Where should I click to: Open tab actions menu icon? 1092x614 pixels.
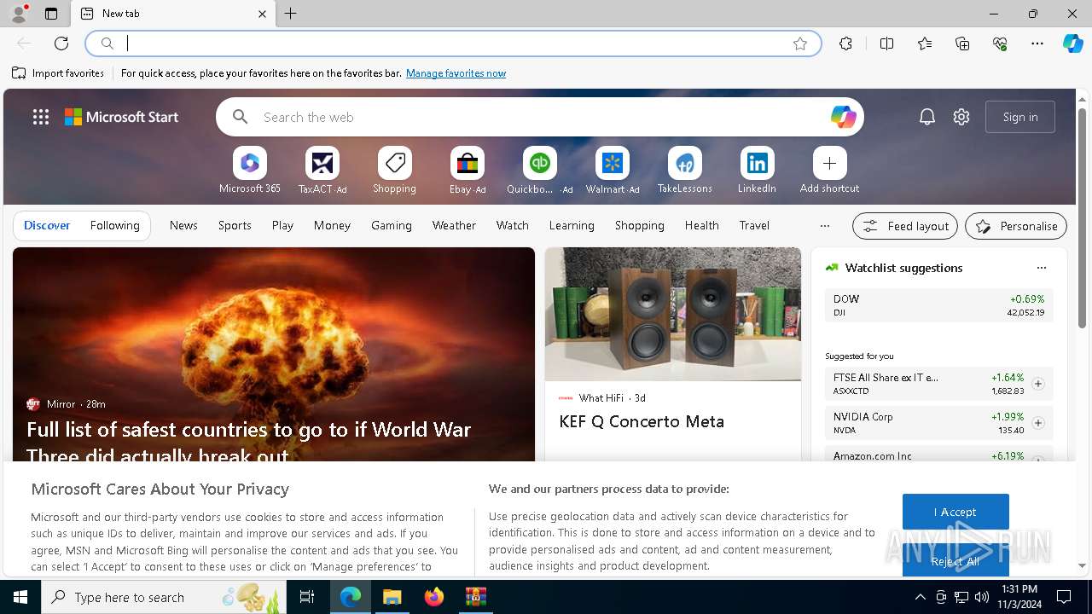pos(51,14)
